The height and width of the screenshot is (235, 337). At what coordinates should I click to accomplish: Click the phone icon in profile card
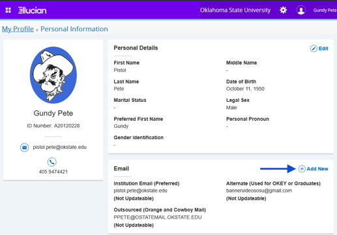(x=52, y=162)
